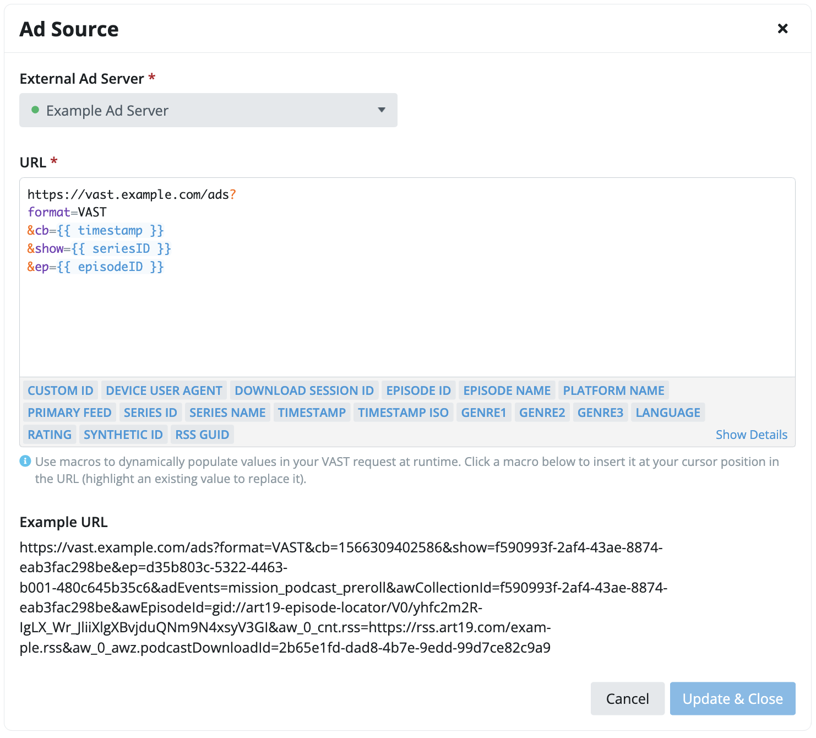Insert the PRIMARY FEED macro
This screenshot has height=738, width=816.
click(x=69, y=413)
